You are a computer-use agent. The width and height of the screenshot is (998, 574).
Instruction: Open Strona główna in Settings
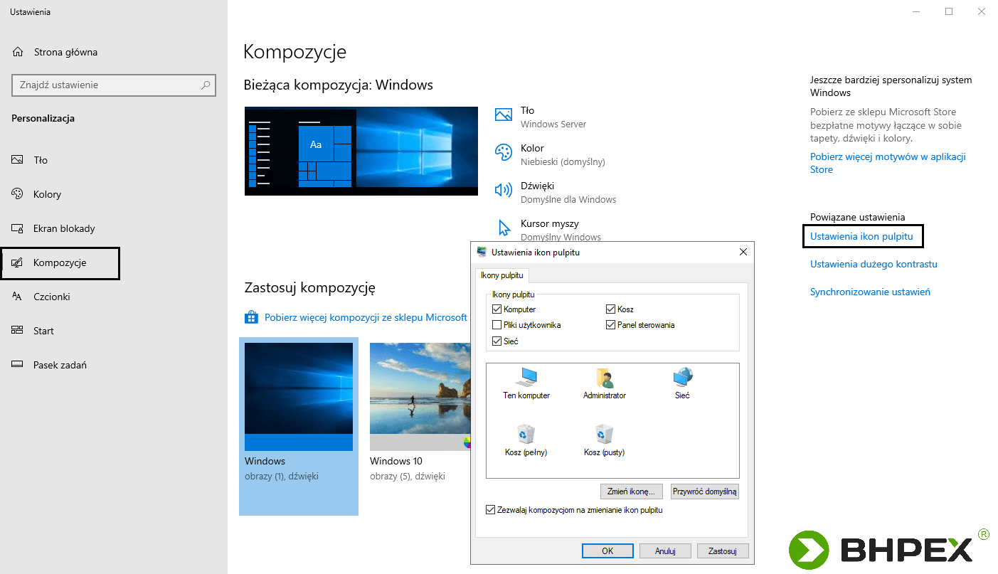pos(65,52)
